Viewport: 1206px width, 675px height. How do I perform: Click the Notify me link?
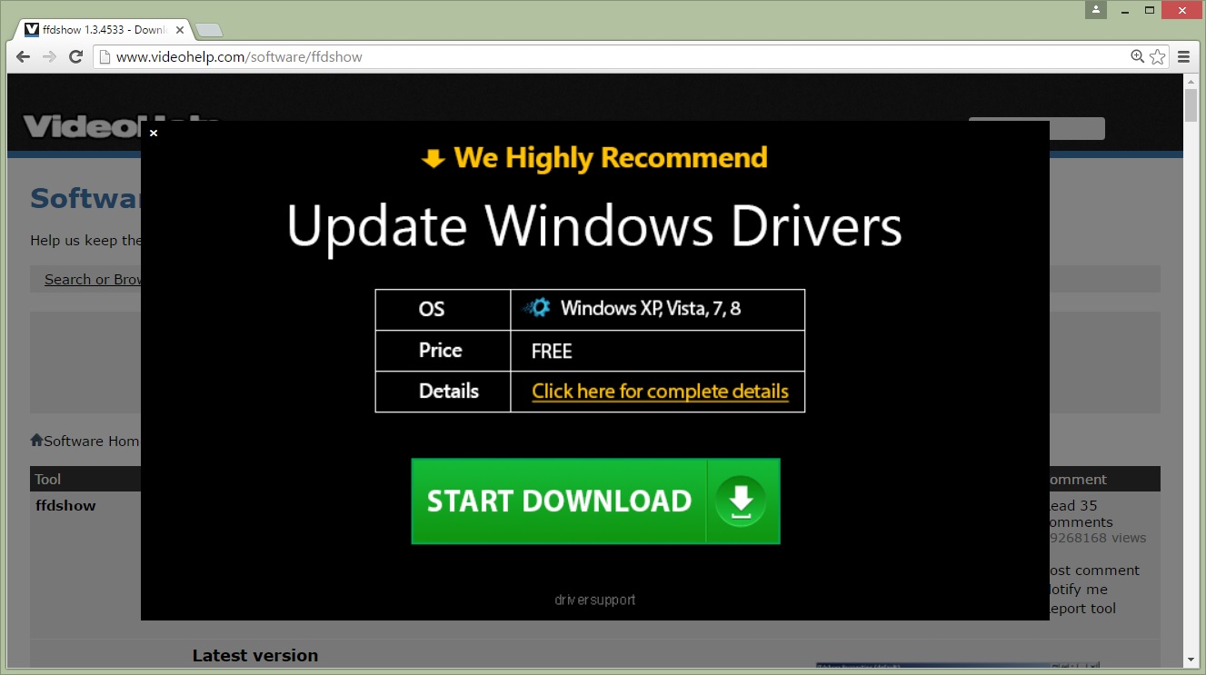point(1079,590)
